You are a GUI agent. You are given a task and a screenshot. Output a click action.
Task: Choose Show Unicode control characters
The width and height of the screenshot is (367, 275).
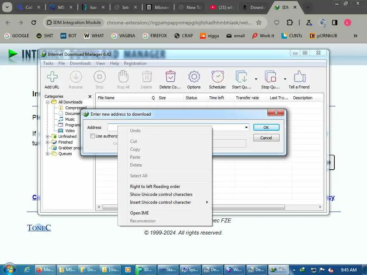(x=165, y=194)
